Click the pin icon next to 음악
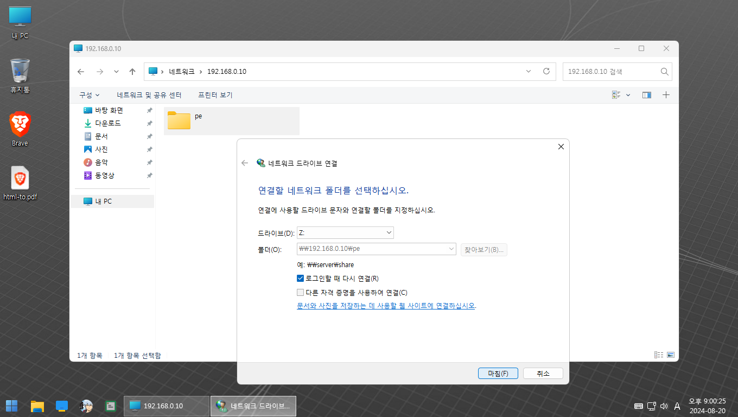 tap(149, 162)
